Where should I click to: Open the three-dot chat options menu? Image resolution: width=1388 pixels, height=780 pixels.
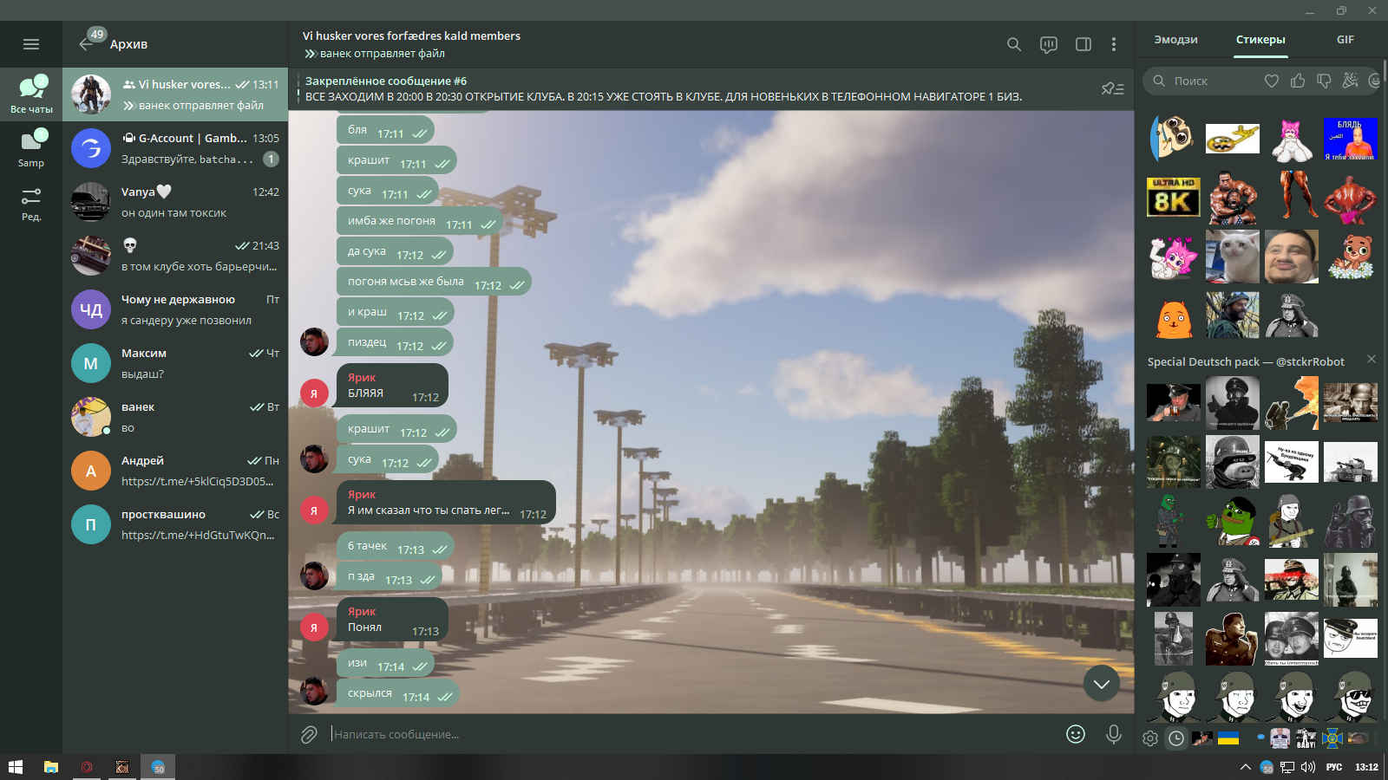(1114, 44)
